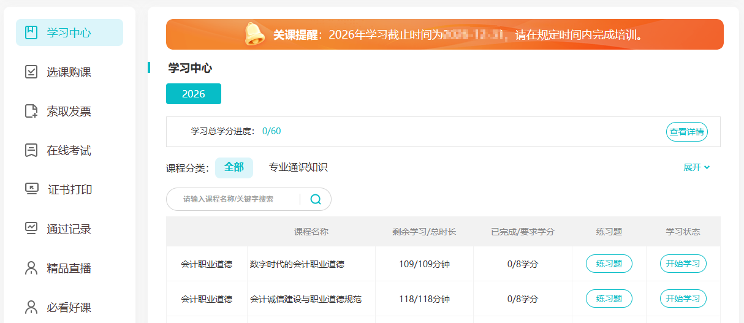
Task: Select the 2026 year tab
Action: coord(194,94)
